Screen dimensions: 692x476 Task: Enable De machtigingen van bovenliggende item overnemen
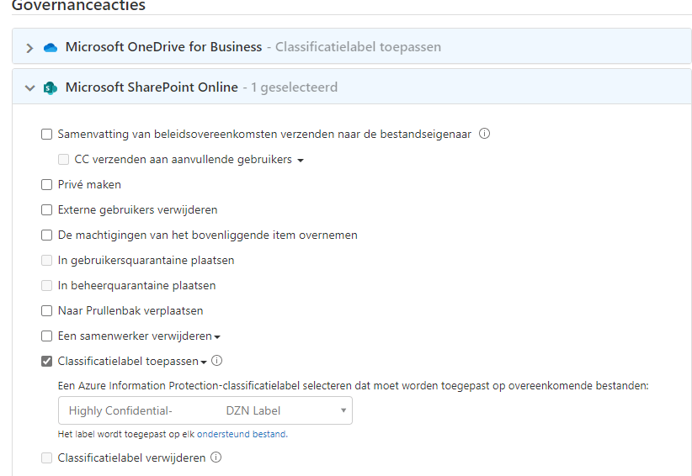click(47, 235)
